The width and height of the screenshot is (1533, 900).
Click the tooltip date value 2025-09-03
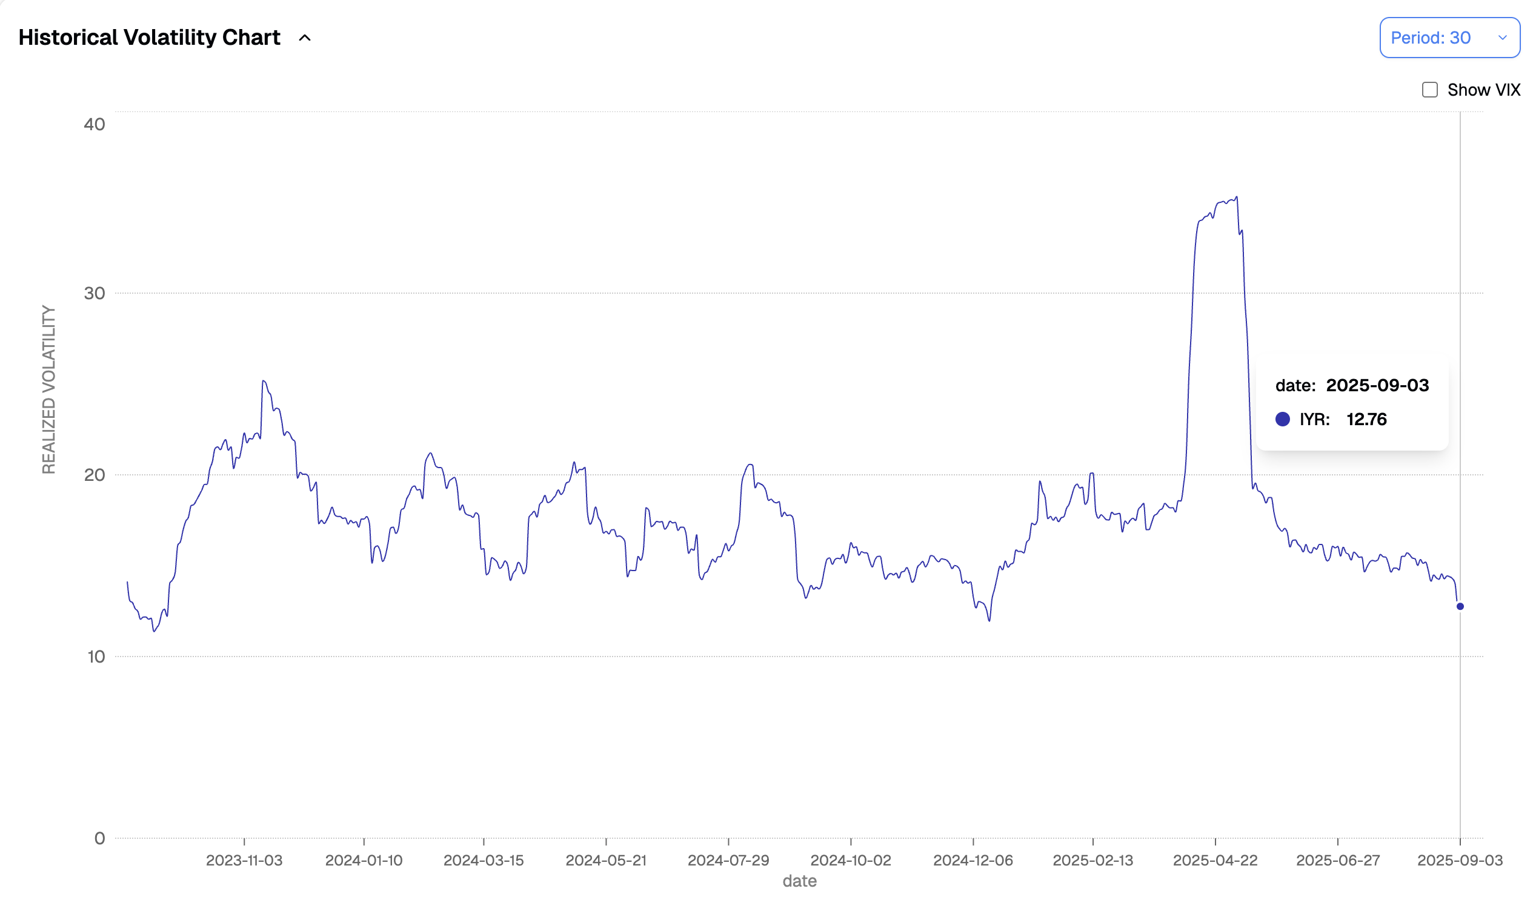click(1377, 386)
